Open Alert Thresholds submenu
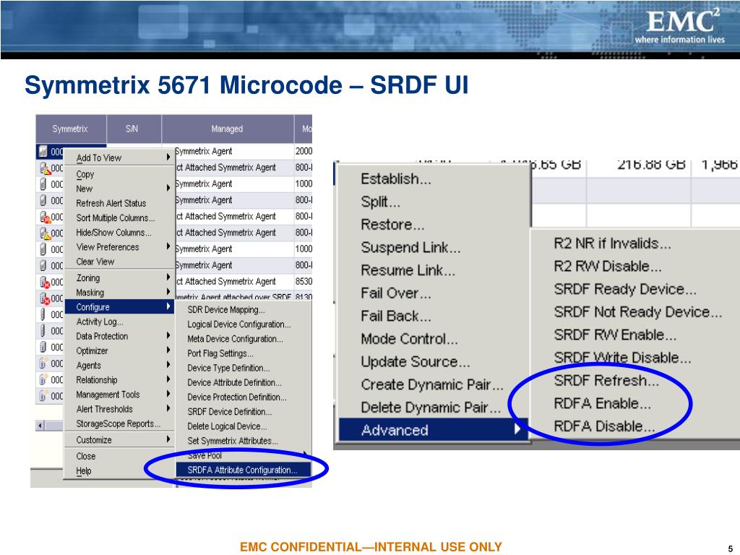The image size is (740, 555). 119,409
